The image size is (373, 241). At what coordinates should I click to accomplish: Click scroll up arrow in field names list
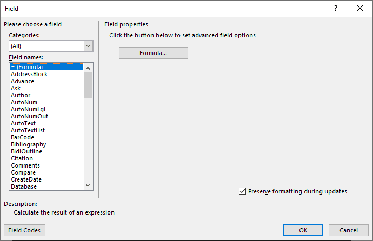(x=88, y=68)
